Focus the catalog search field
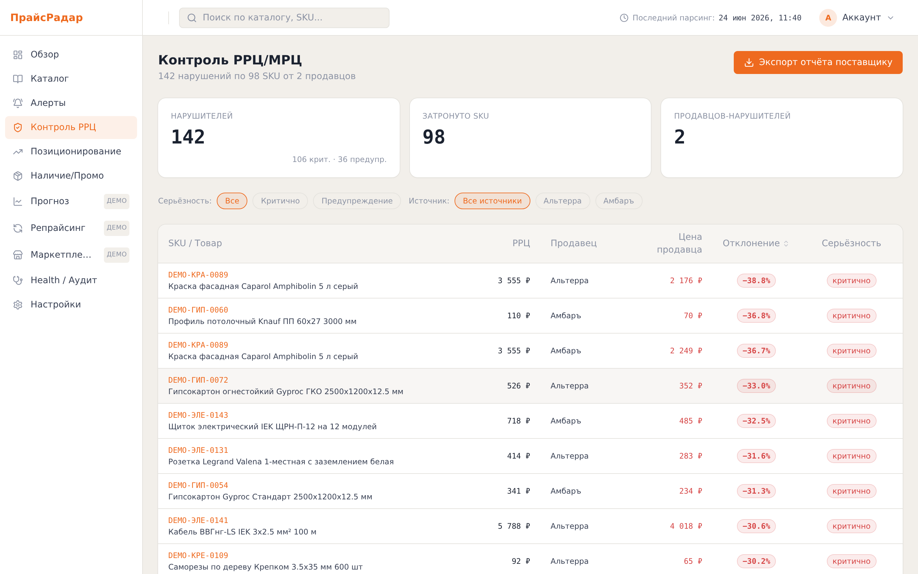 click(x=284, y=18)
